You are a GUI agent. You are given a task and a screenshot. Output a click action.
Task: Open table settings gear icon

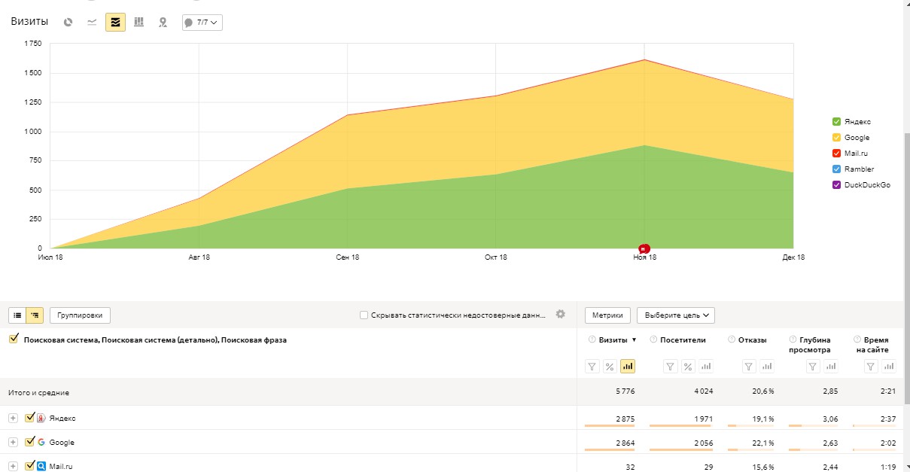click(560, 314)
